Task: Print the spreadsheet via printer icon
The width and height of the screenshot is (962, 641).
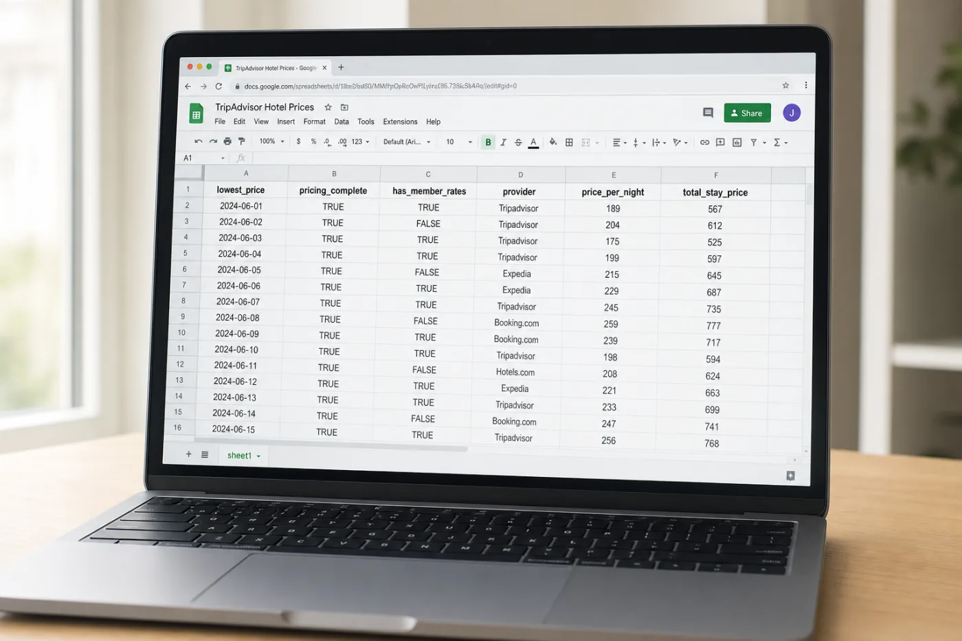Action: (227, 141)
